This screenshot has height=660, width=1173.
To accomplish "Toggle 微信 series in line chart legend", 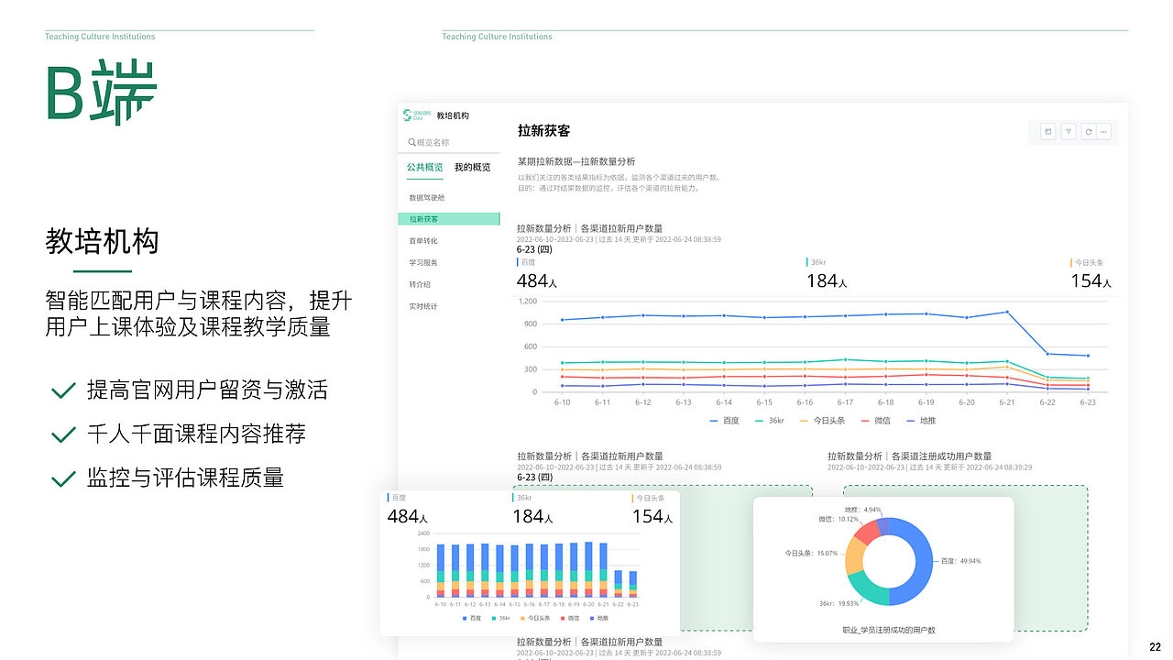I will (x=875, y=421).
